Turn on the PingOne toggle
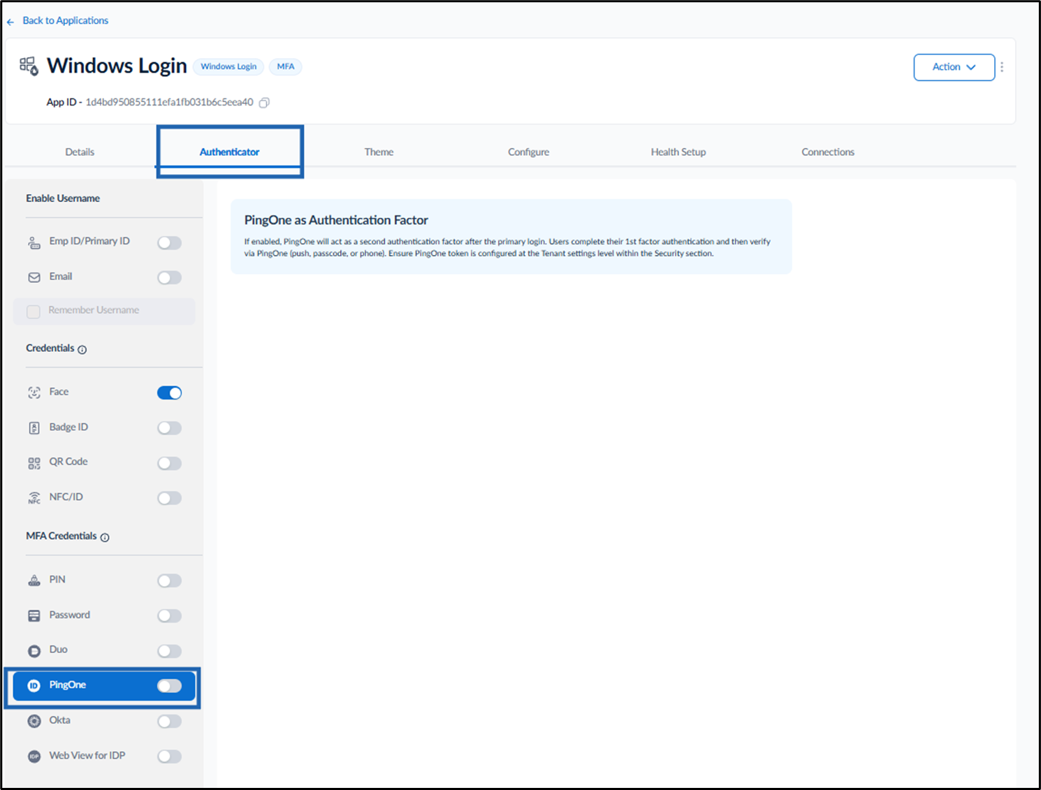The width and height of the screenshot is (1041, 790). point(169,686)
